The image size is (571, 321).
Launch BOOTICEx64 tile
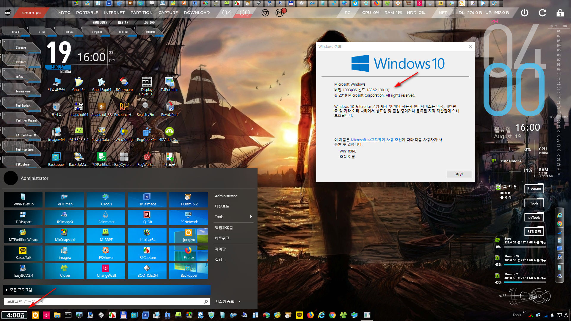point(147,271)
